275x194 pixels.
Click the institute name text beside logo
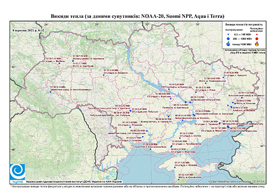[x=74, y=181]
